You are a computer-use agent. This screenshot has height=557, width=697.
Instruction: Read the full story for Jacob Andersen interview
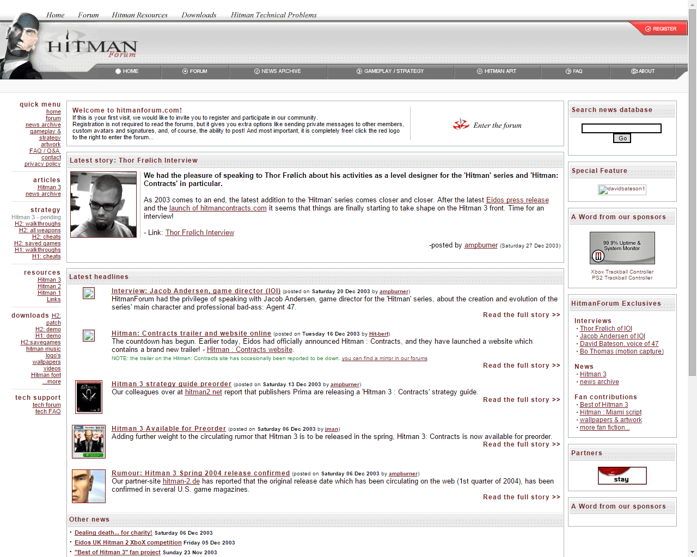tap(521, 315)
